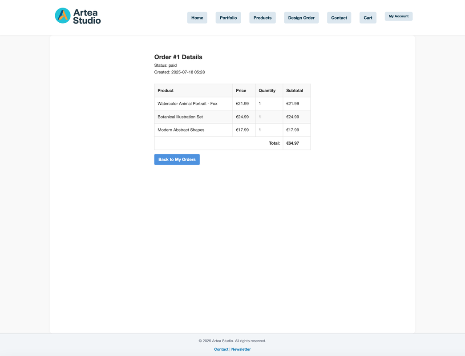Click the Created: 2025-07-18 05:28 text

179,72
